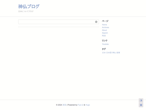Click the ページ sidebar heading
The width and height of the screenshot is (146, 110).
coord(105,21)
